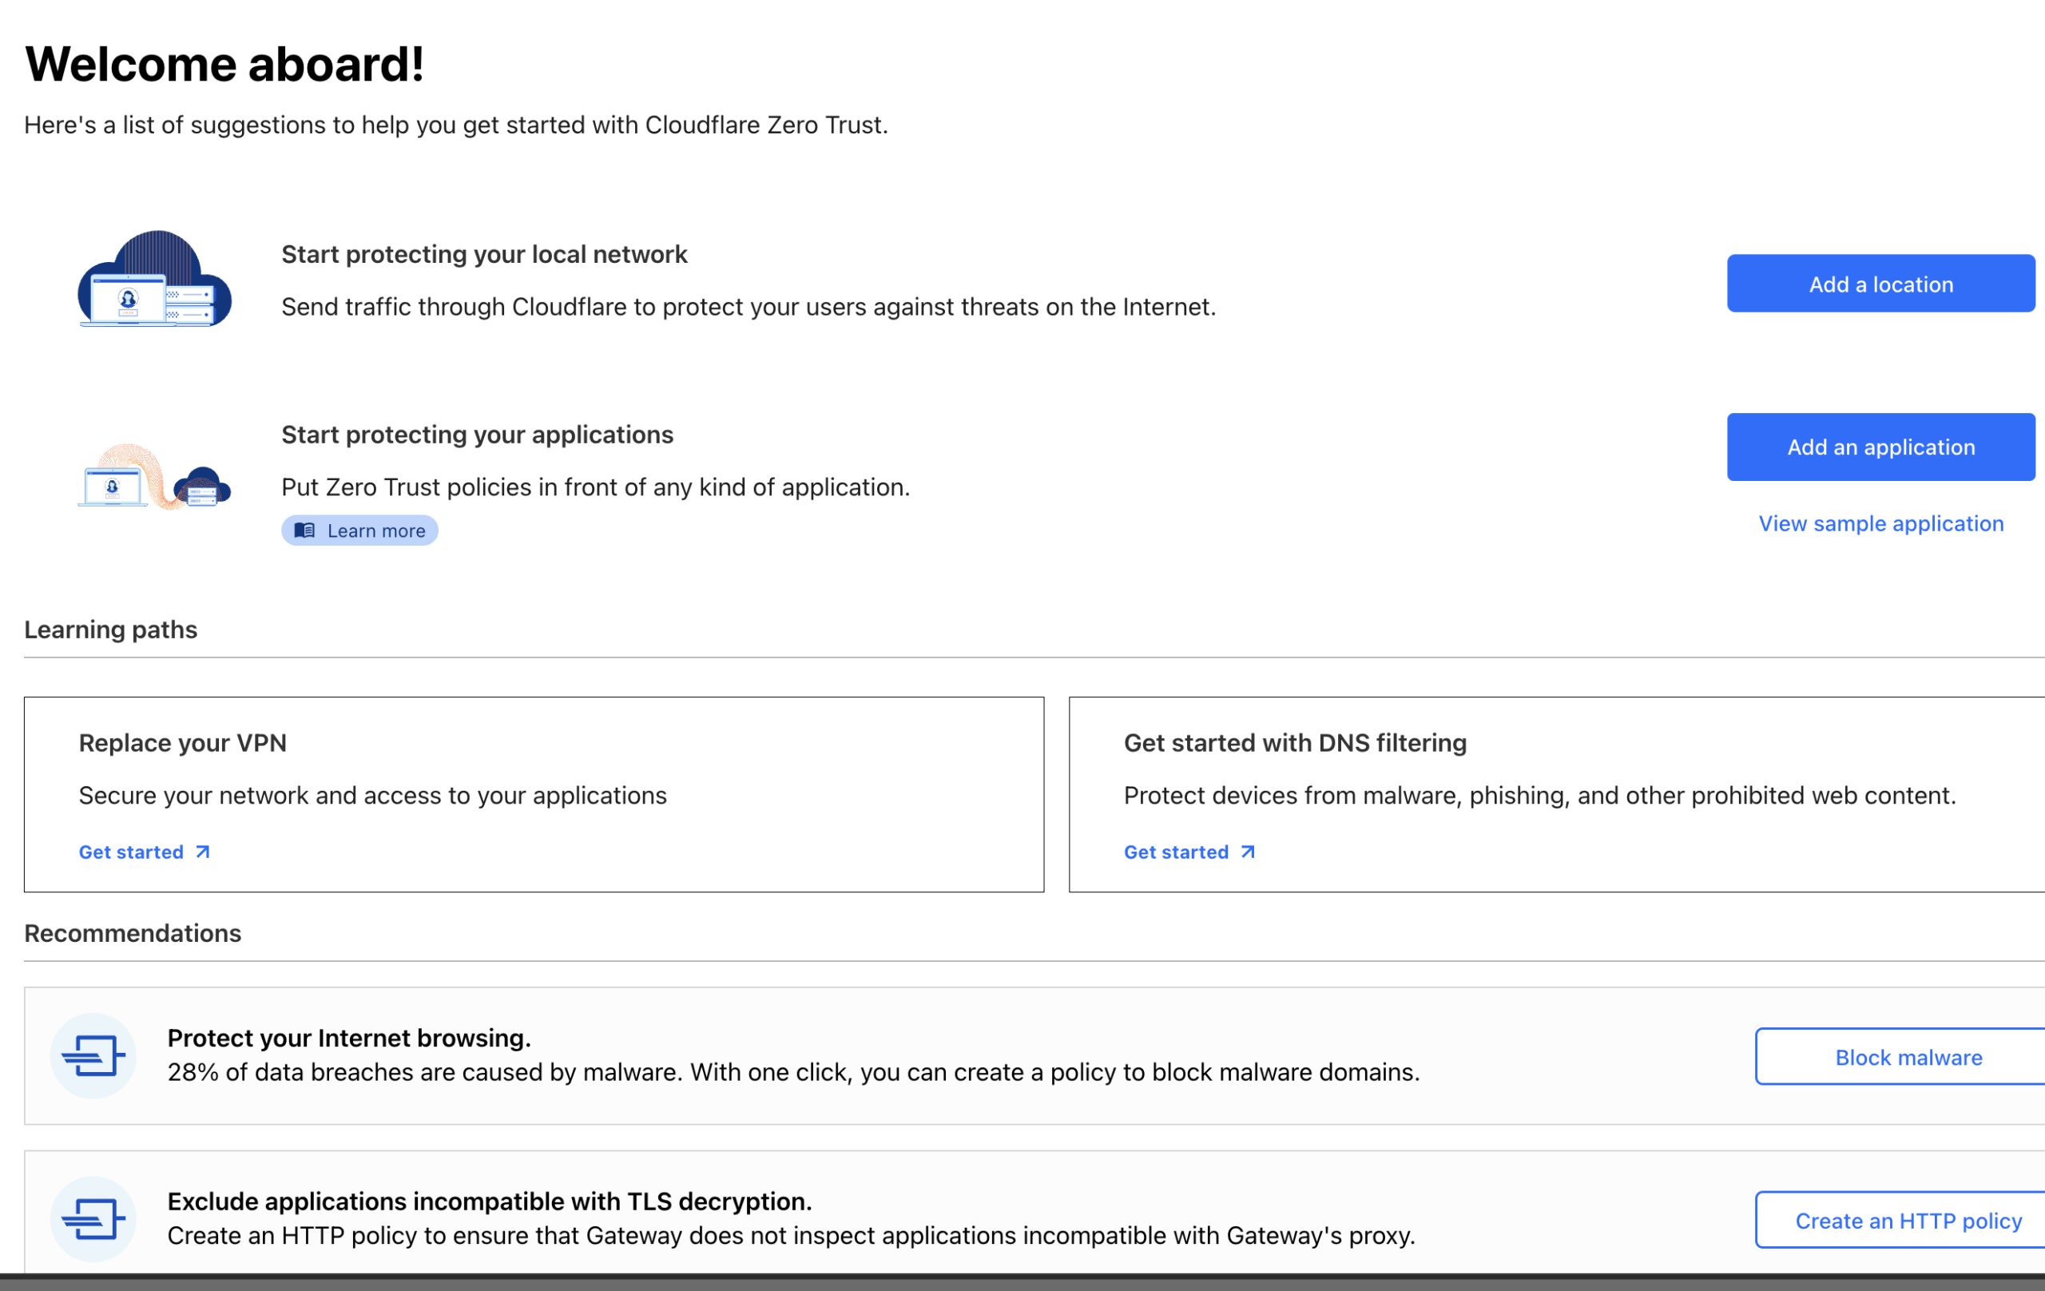This screenshot has width=2045, height=1291.
Task: Click the text Put Zero Trust policies in front
Action: [595, 487]
